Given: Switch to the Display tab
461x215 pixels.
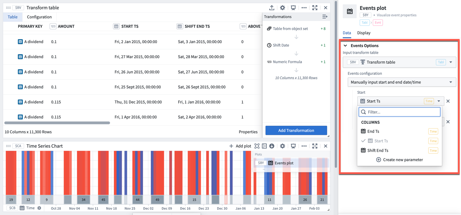Looking at the screenshot, I should [364, 33].
